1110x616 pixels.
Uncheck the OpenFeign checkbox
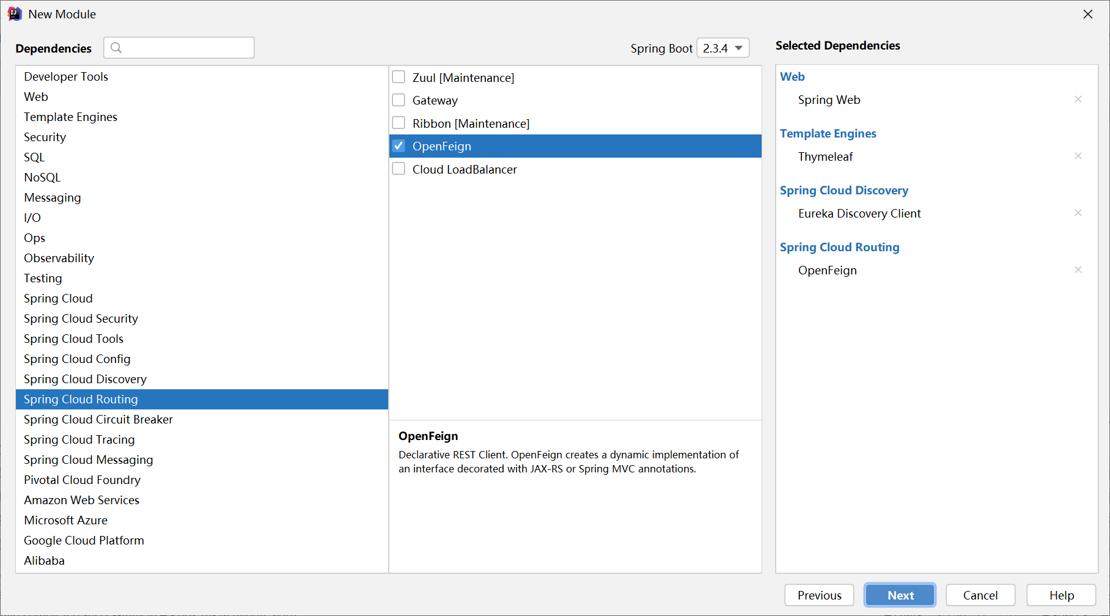click(x=399, y=145)
